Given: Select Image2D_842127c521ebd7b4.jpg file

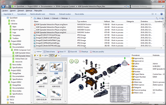Looking at the screenshot, I should pyautogui.click(x=48, y=35).
